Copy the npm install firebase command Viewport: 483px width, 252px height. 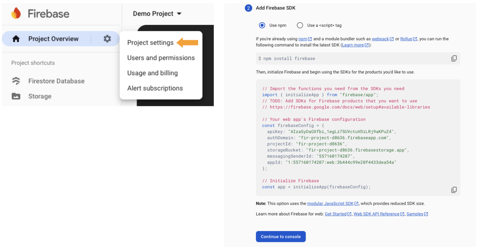click(454, 58)
